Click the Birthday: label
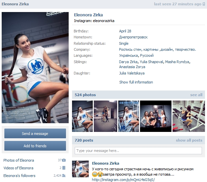Image resolution: width=207 pixels, height=182 pixels. click(81, 31)
